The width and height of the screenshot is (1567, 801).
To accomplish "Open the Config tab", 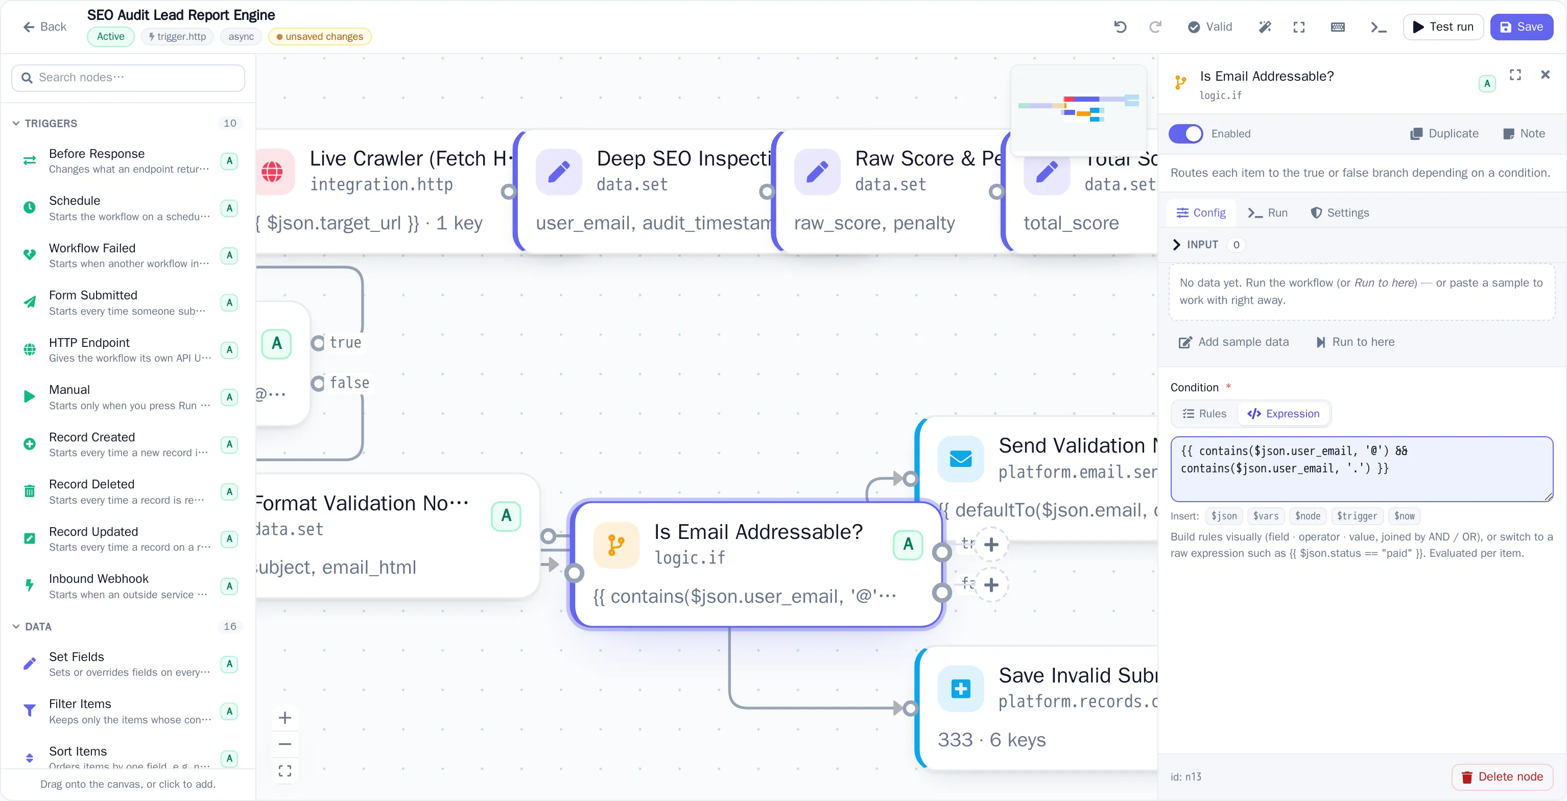I will point(1201,213).
